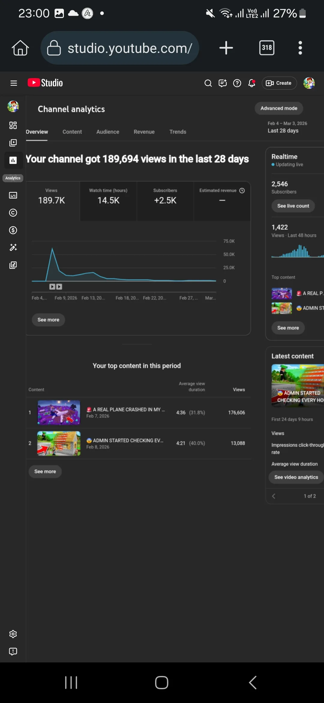Viewport: 324px width, 703px height.
Task: Select the Views metric card
Action: (53, 201)
